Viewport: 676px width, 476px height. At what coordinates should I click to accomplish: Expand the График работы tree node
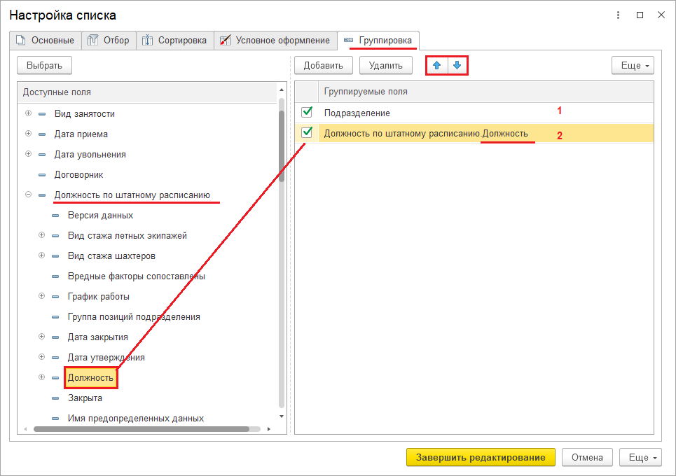[x=41, y=296]
